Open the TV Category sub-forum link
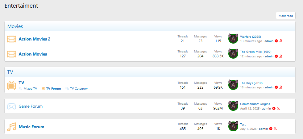 click(79, 89)
